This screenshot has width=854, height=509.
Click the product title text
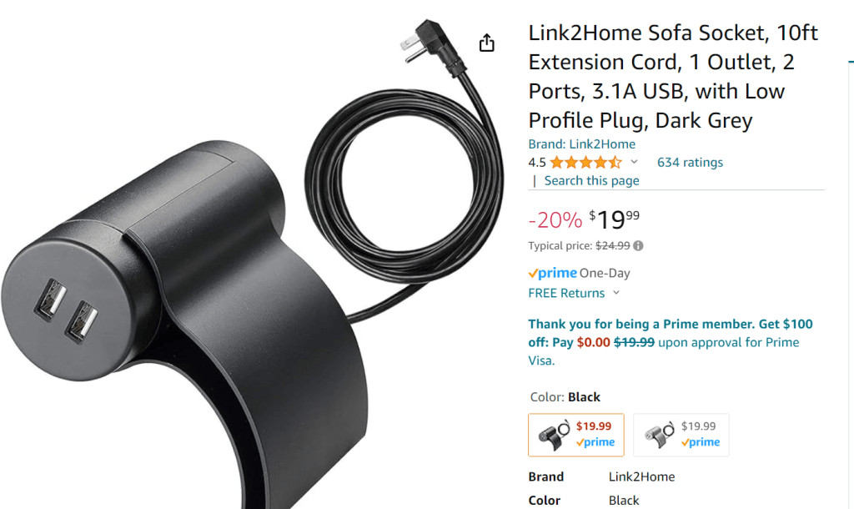(x=673, y=76)
